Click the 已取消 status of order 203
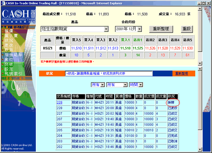Screen dimensions: 212x153 [x=172, y=141]
